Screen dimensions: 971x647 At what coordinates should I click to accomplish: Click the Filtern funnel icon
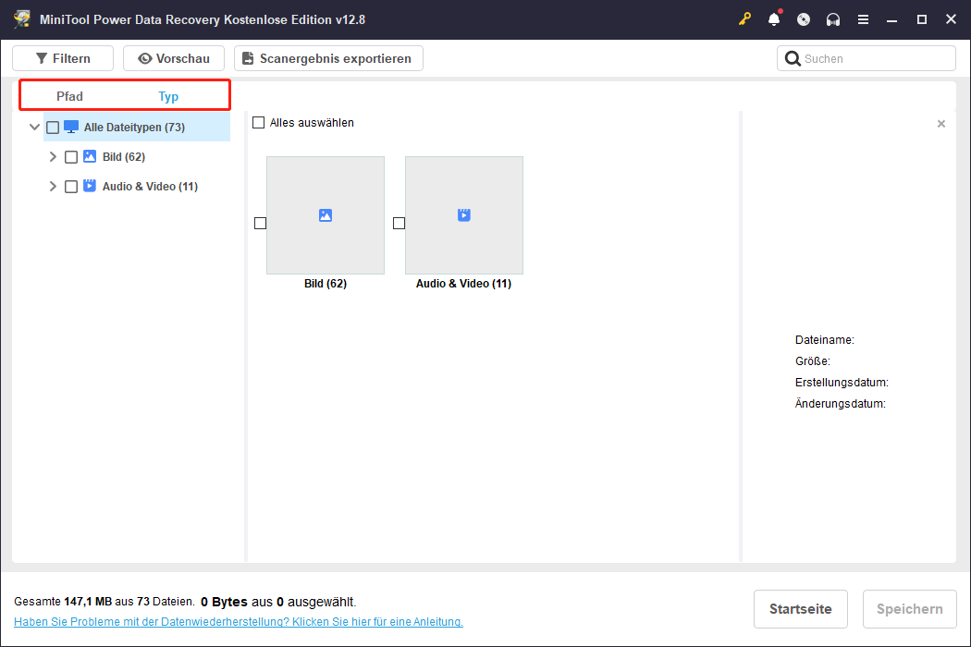pyautogui.click(x=43, y=57)
